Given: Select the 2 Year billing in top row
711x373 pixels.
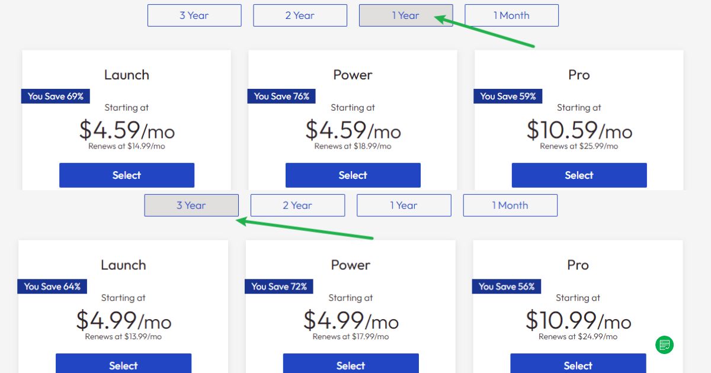Looking at the screenshot, I should [300, 15].
